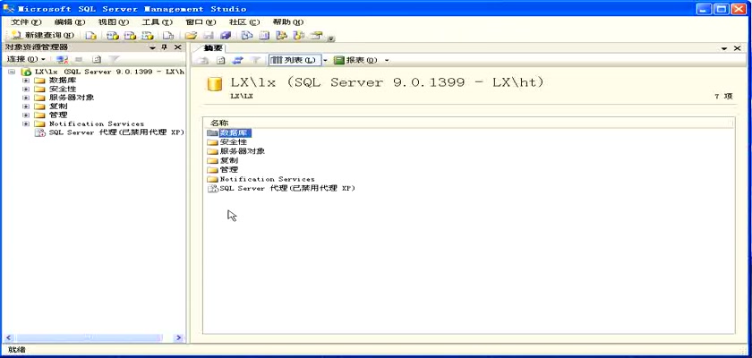The image size is (752, 358).
Task: Open an Analysis Services DMX Query
Action: tap(130, 36)
